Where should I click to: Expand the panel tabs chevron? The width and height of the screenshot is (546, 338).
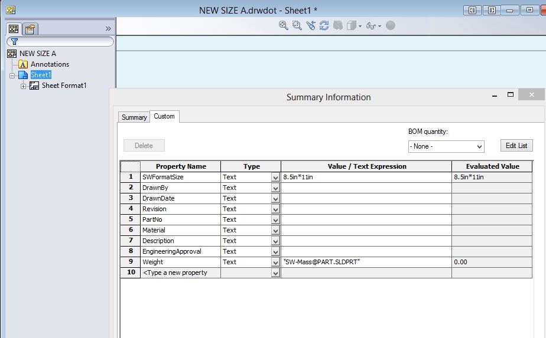[x=108, y=28]
